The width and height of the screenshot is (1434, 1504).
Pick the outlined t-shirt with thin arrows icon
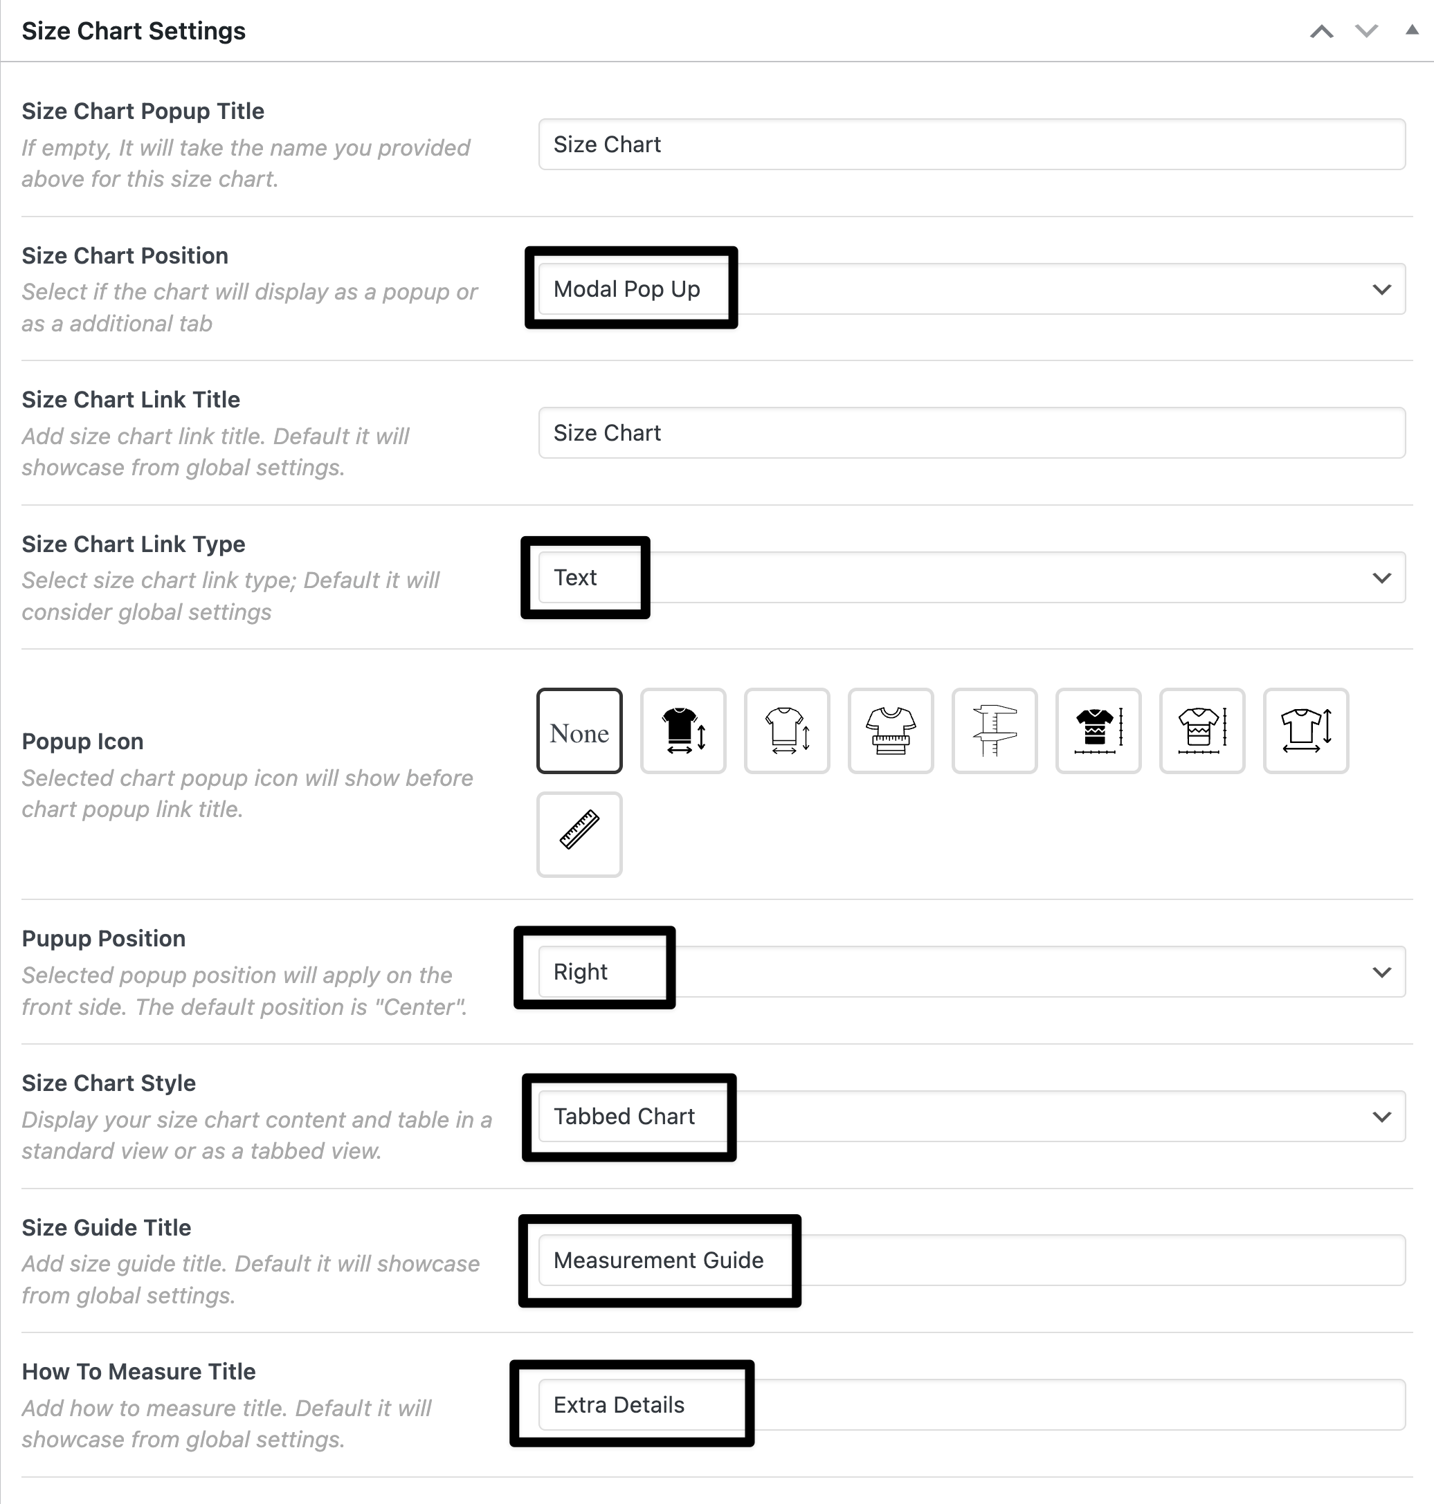788,731
